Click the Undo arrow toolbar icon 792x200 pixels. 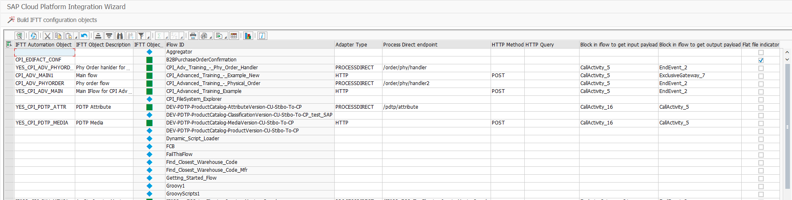pyautogui.click(x=84, y=36)
